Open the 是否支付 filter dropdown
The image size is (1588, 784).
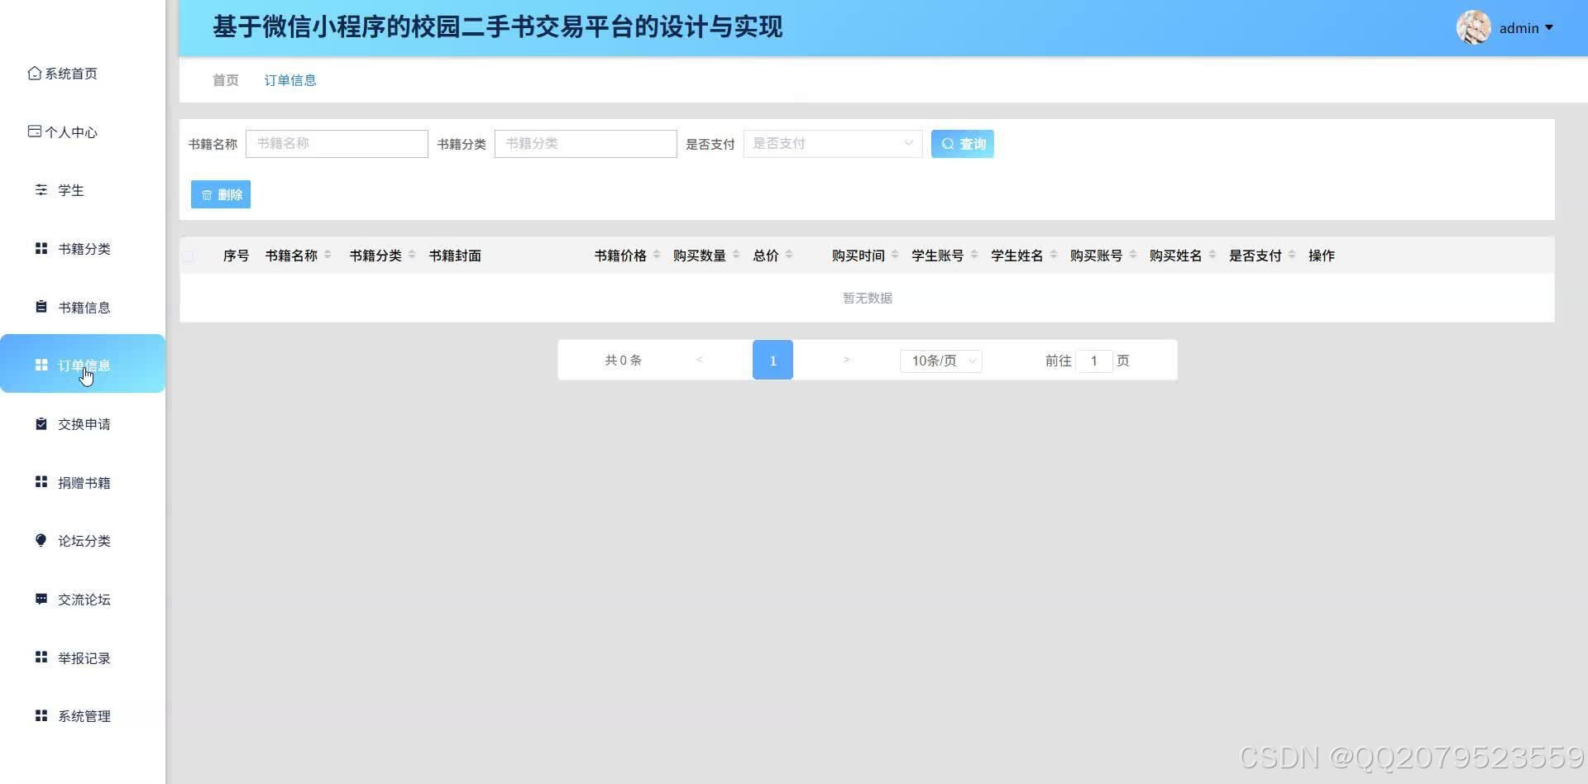(x=833, y=144)
